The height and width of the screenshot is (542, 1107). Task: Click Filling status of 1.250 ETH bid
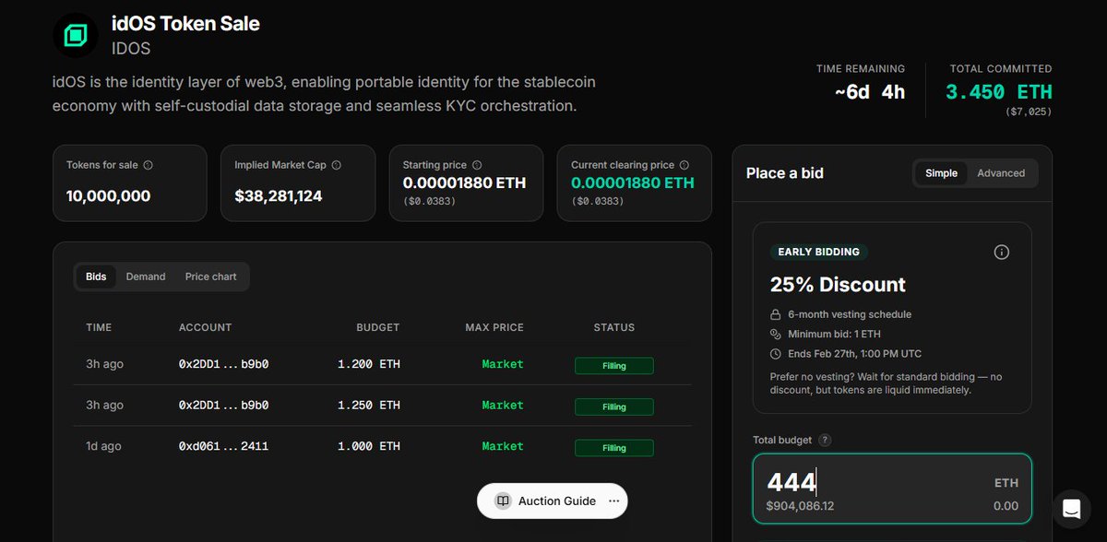click(x=614, y=406)
